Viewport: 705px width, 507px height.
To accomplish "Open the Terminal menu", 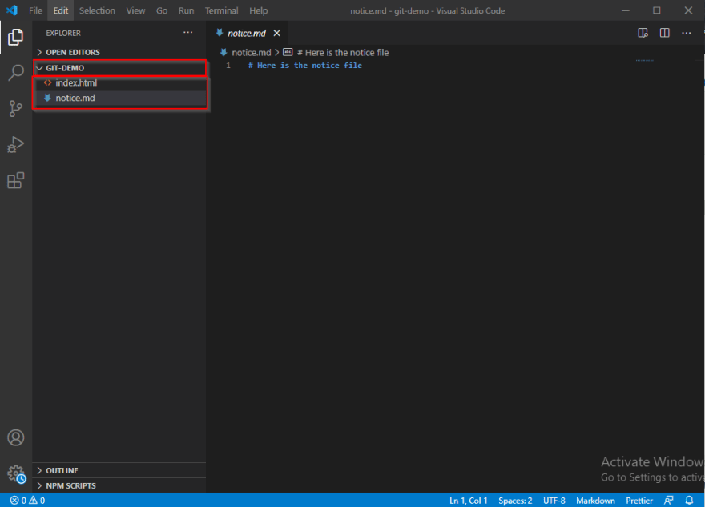I will click(x=222, y=10).
